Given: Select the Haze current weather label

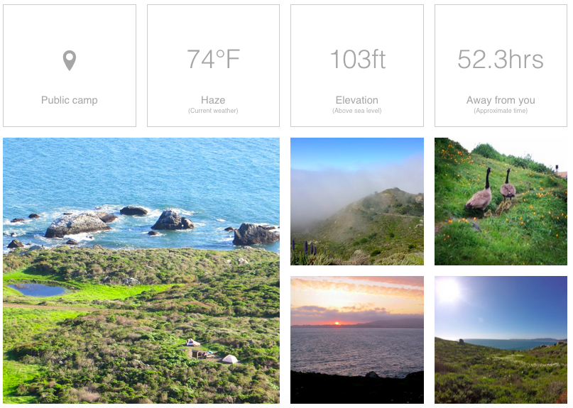Looking at the screenshot, I should [213, 100].
